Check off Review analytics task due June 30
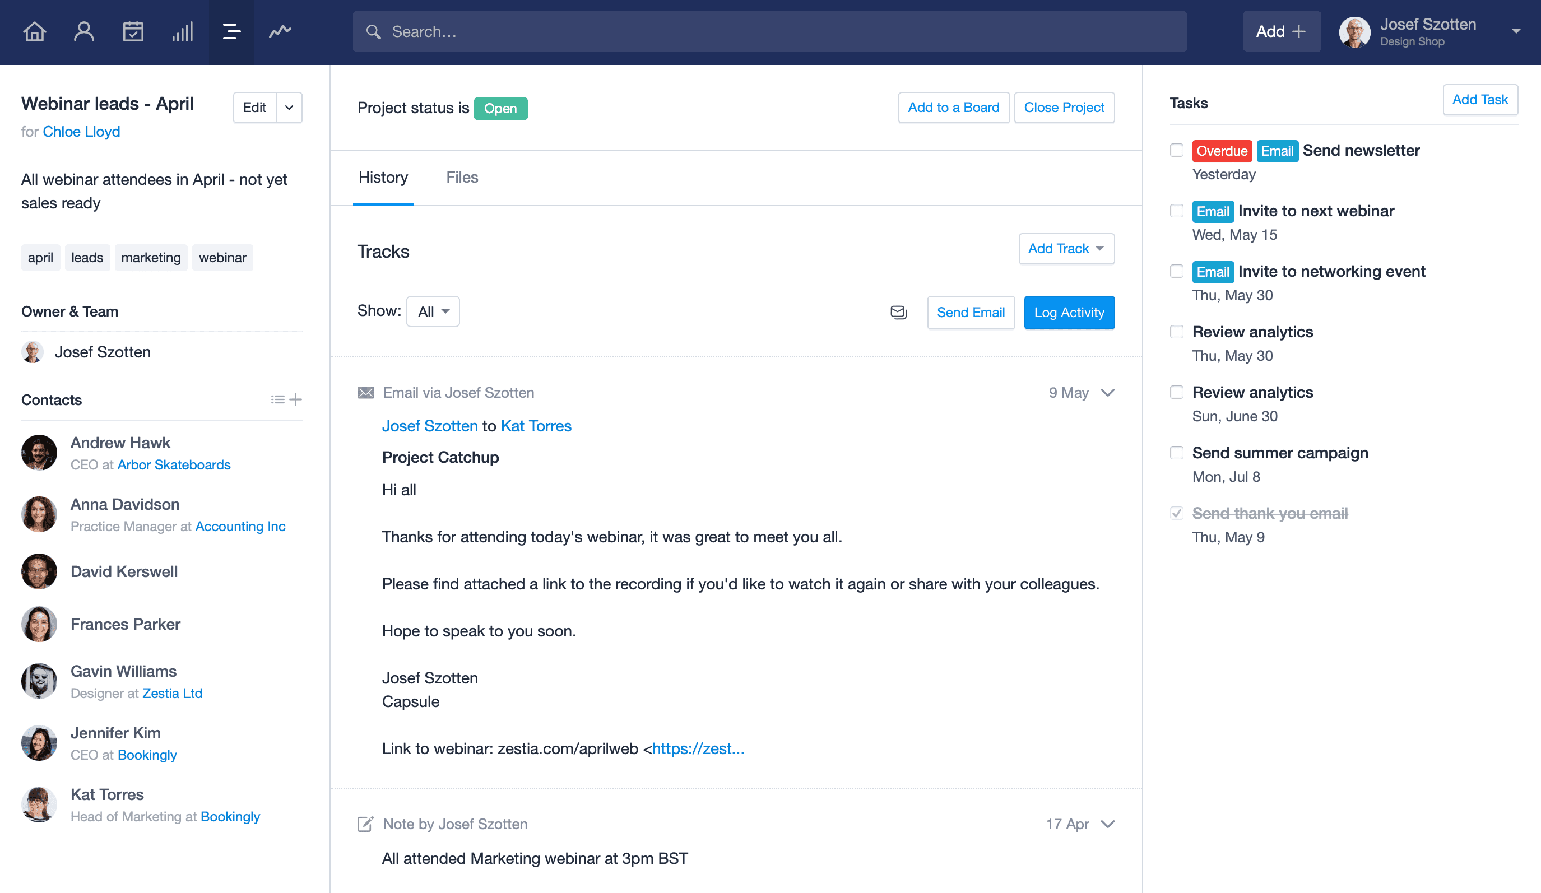The width and height of the screenshot is (1541, 893). tap(1177, 392)
